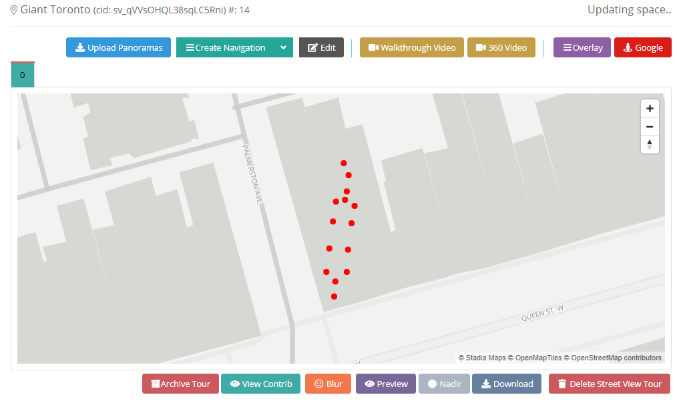Archive this tour
Image resolution: width=677 pixels, height=403 pixels.
click(x=180, y=384)
